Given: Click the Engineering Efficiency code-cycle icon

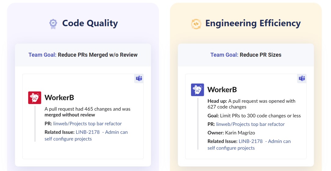Looking at the screenshot, I should 196,24.
